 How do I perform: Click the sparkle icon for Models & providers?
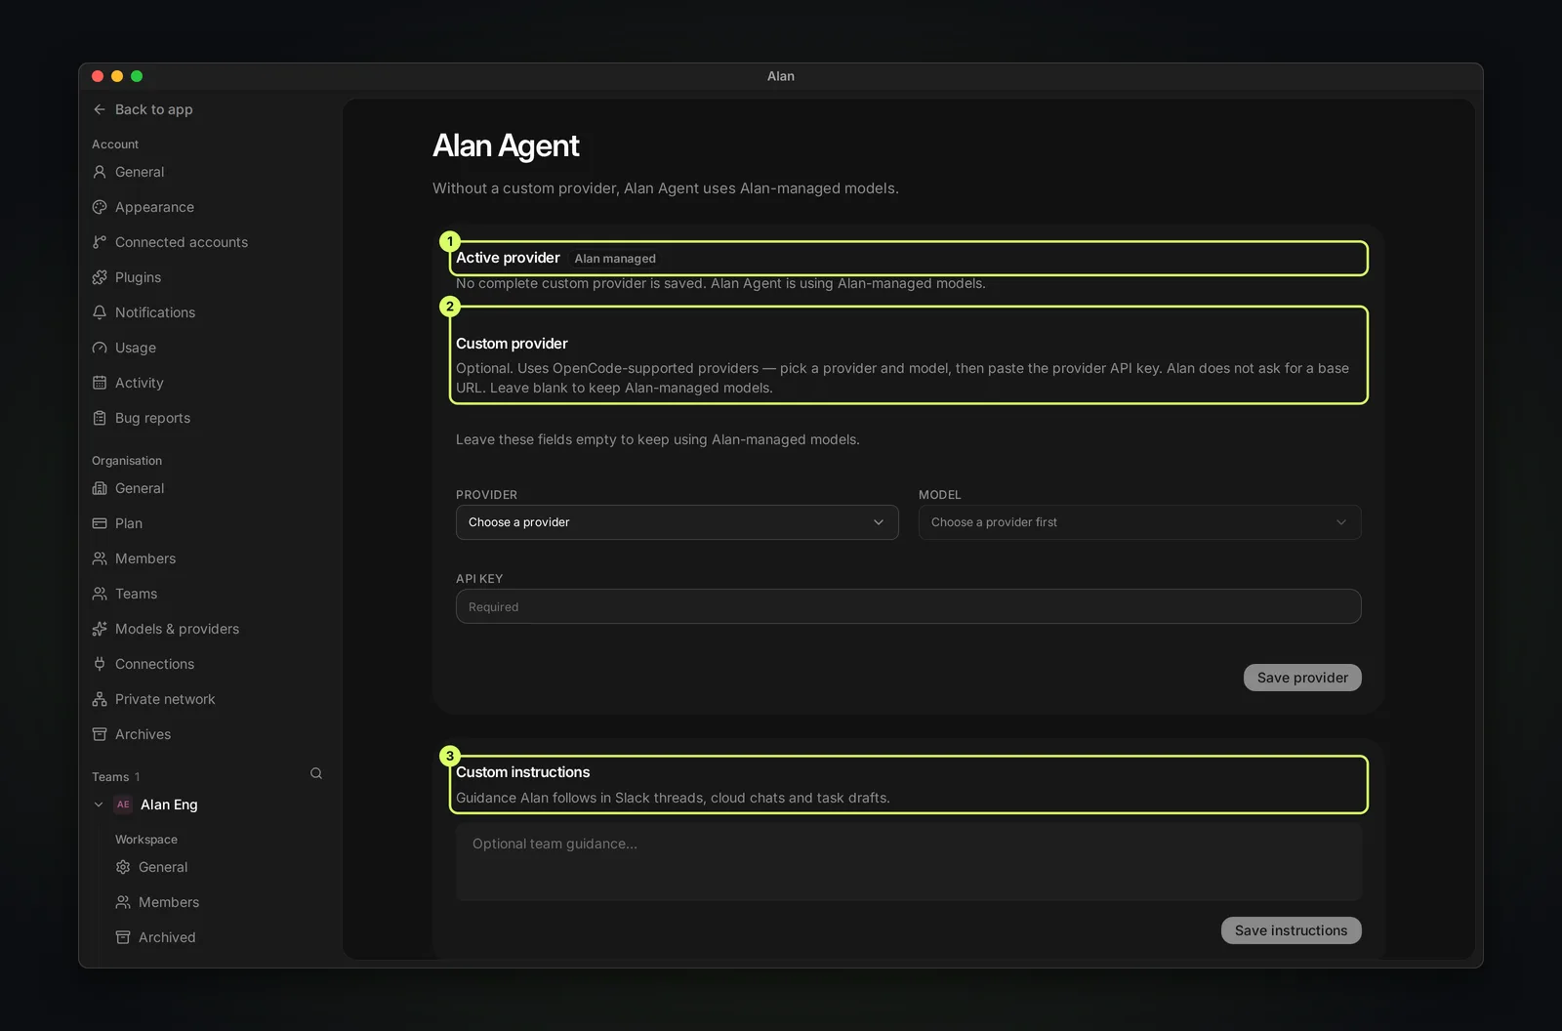(x=100, y=629)
